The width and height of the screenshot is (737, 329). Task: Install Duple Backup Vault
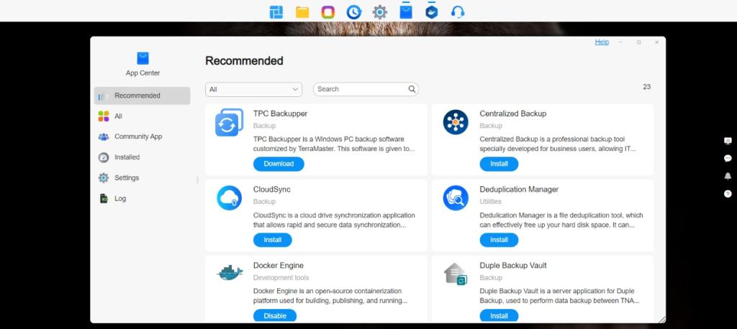tap(499, 316)
